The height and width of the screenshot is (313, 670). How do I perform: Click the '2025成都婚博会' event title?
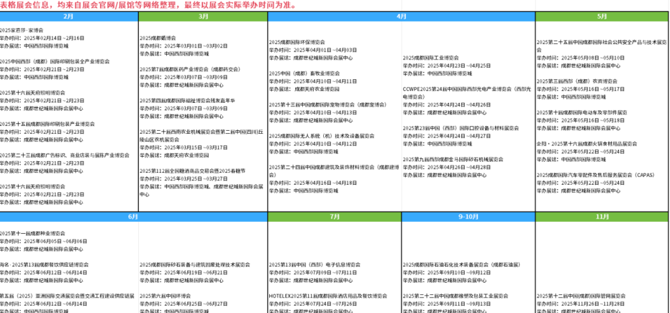point(158,38)
